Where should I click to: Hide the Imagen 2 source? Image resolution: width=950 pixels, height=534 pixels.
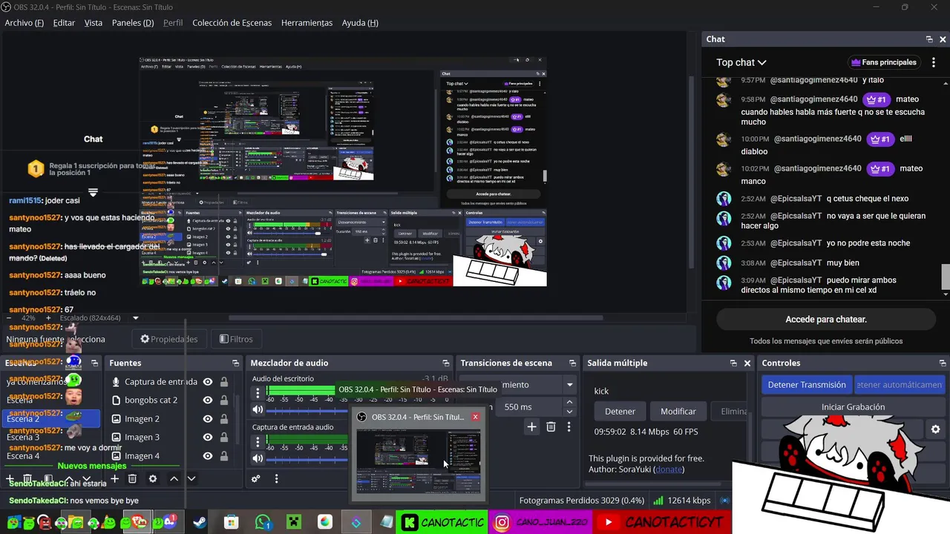208,419
